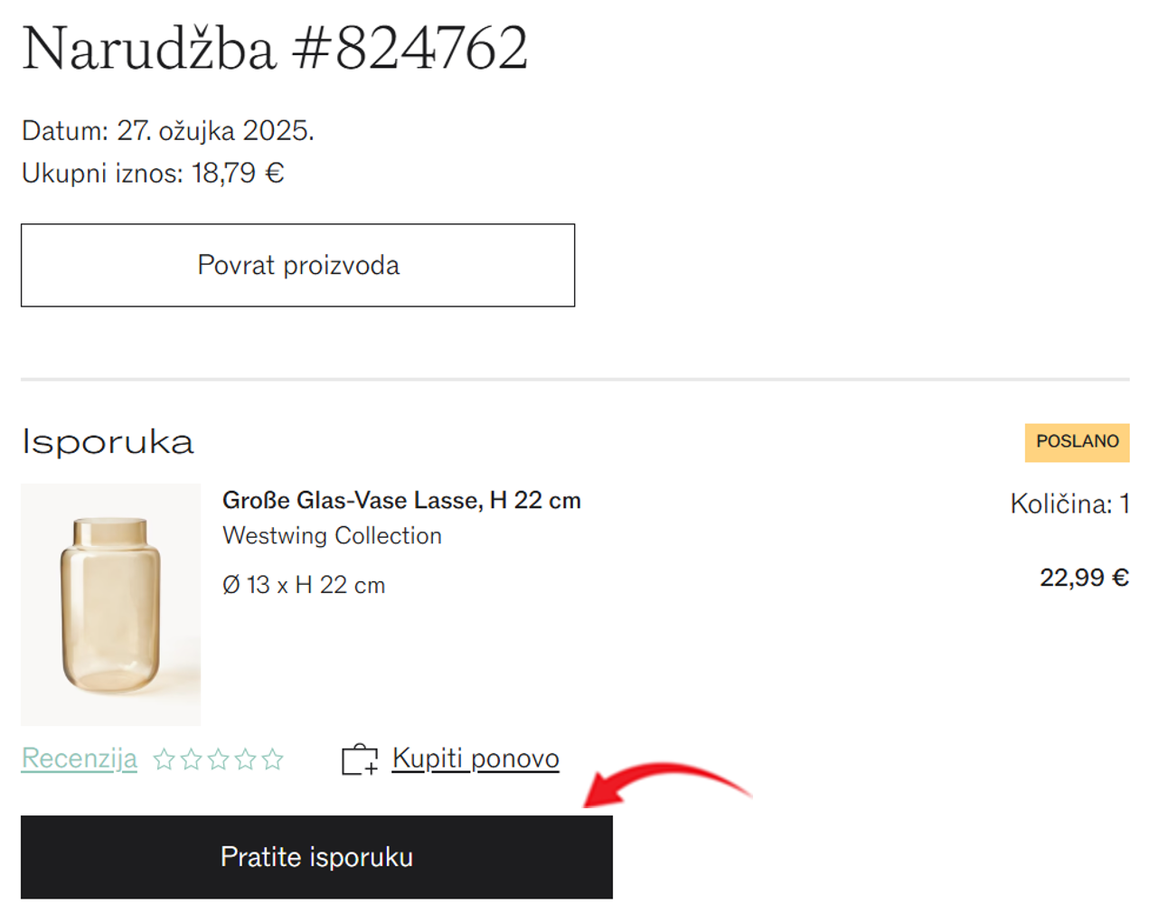Rate one star in the review

(164, 759)
